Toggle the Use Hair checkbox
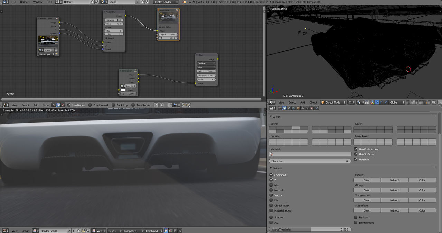 356,159
